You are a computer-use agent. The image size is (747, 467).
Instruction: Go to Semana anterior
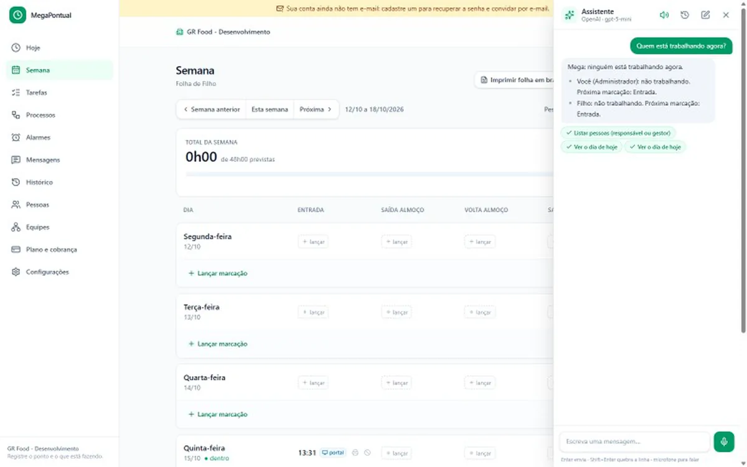[212, 109]
